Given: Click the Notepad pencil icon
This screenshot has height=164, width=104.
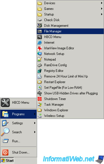Looking at the screenshot, I should [40, 59].
